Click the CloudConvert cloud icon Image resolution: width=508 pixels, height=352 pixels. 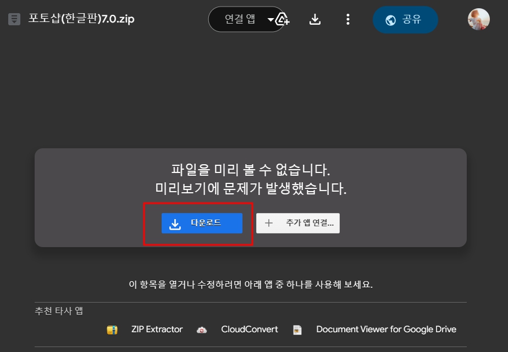[x=202, y=329]
